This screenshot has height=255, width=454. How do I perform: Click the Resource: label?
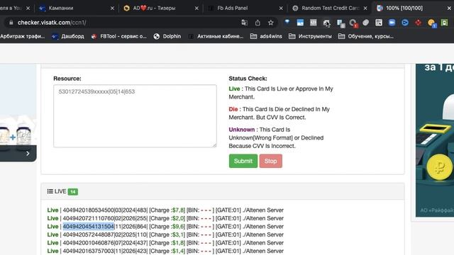[x=67, y=79]
